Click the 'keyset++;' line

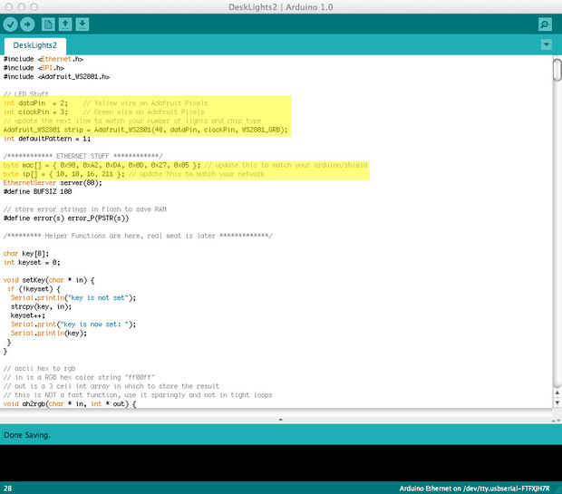coord(28,315)
